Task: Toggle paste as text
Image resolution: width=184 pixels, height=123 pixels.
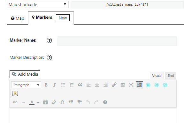Action: tap(45, 102)
